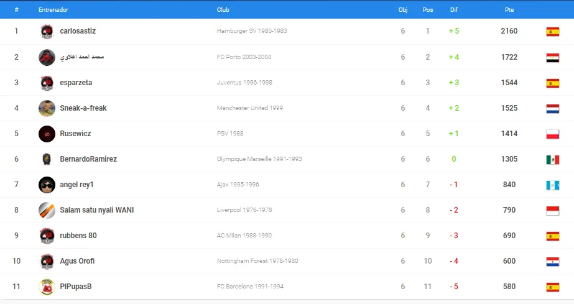The width and height of the screenshot is (574, 304).
Task: Click the points value 2160
Action: click(x=509, y=31)
